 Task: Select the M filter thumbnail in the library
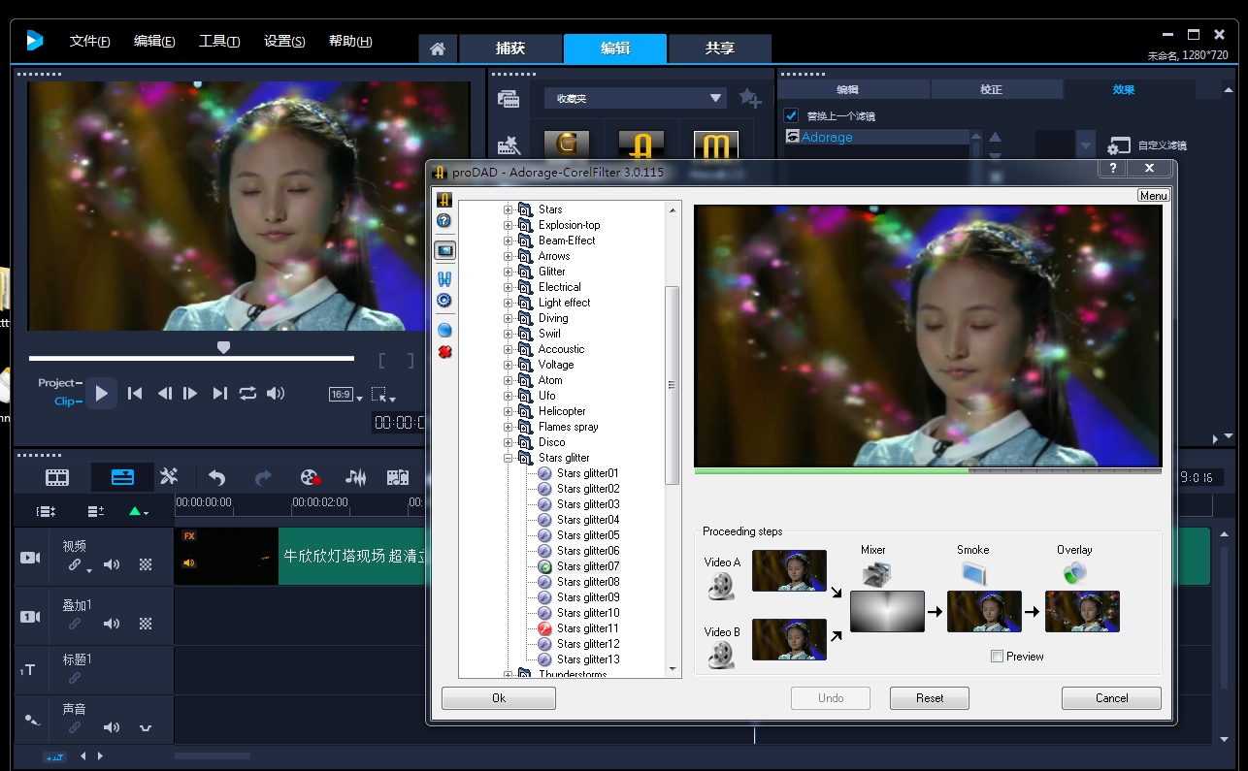coord(716,145)
